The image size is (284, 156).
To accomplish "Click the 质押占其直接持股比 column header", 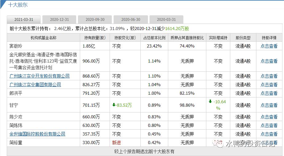I will [187, 38].
